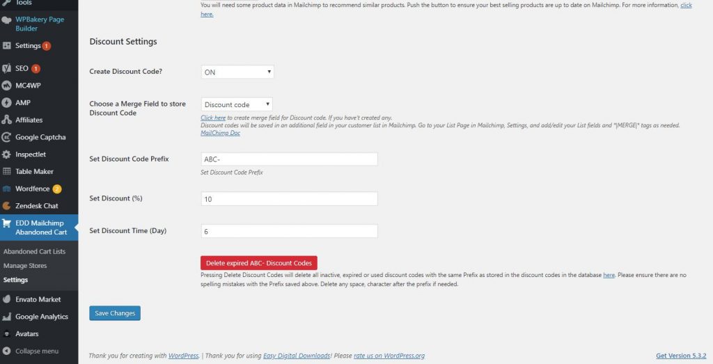This screenshot has width=713, height=364.
Task: Follow the 'Click here' merge field link
Action: [x=213, y=118]
